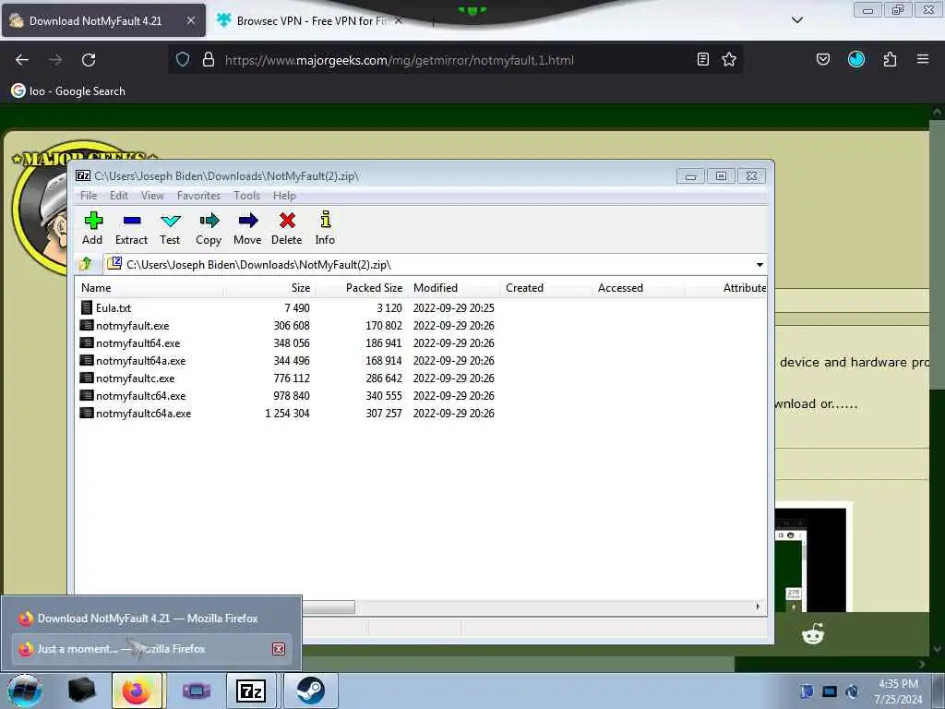The height and width of the screenshot is (709, 945).
Task: Click the game controller taskbar icon
Action: (x=196, y=691)
